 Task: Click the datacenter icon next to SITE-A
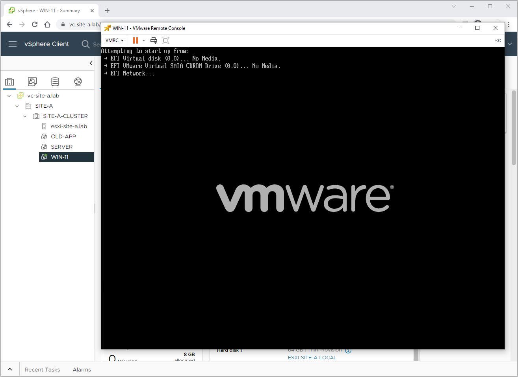[x=28, y=106]
